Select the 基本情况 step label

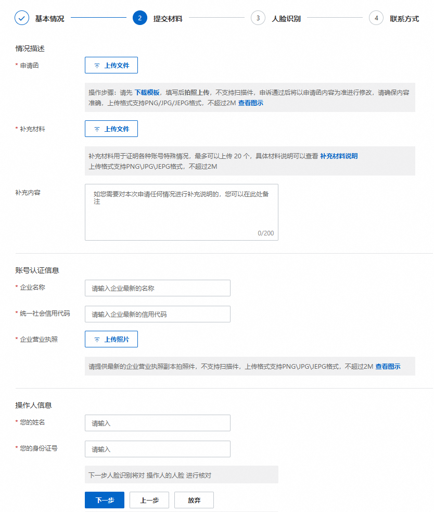(49, 19)
